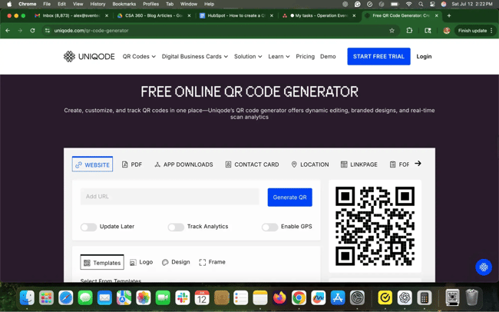
Task: Open Trash in the Dock
Action: click(472, 298)
